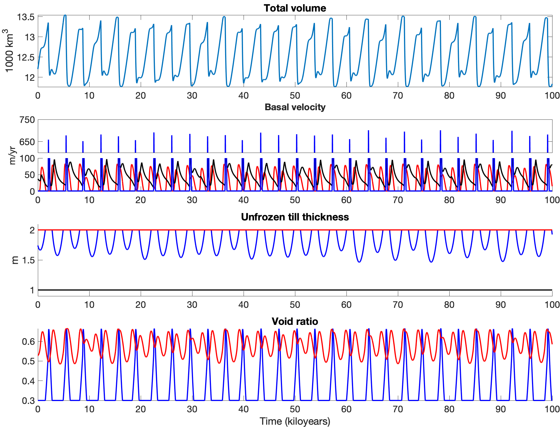The image size is (560, 427).
Task: Click the 'Basal velocity' plot title
Action: [295, 107]
